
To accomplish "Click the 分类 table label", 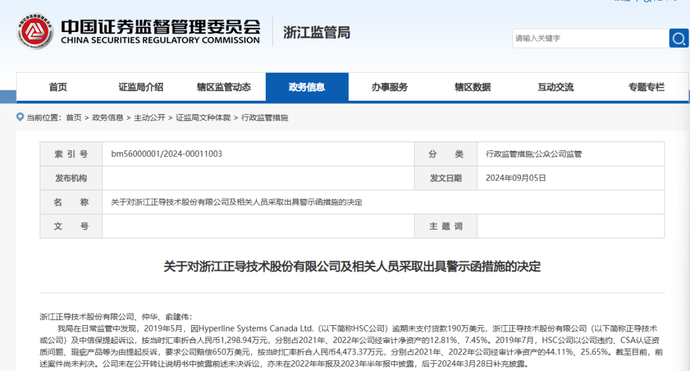I will coord(446,154).
